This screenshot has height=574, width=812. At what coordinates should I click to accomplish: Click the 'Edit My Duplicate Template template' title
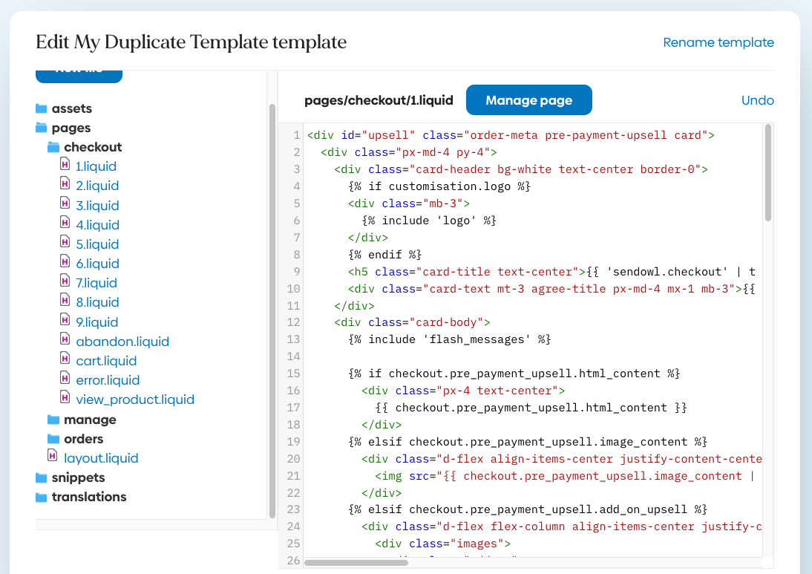191,42
